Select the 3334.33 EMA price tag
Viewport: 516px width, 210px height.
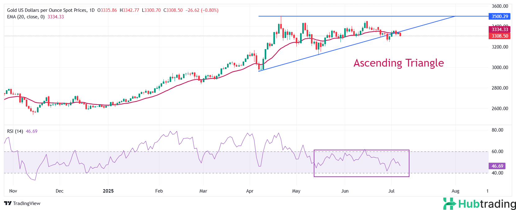pos(500,30)
